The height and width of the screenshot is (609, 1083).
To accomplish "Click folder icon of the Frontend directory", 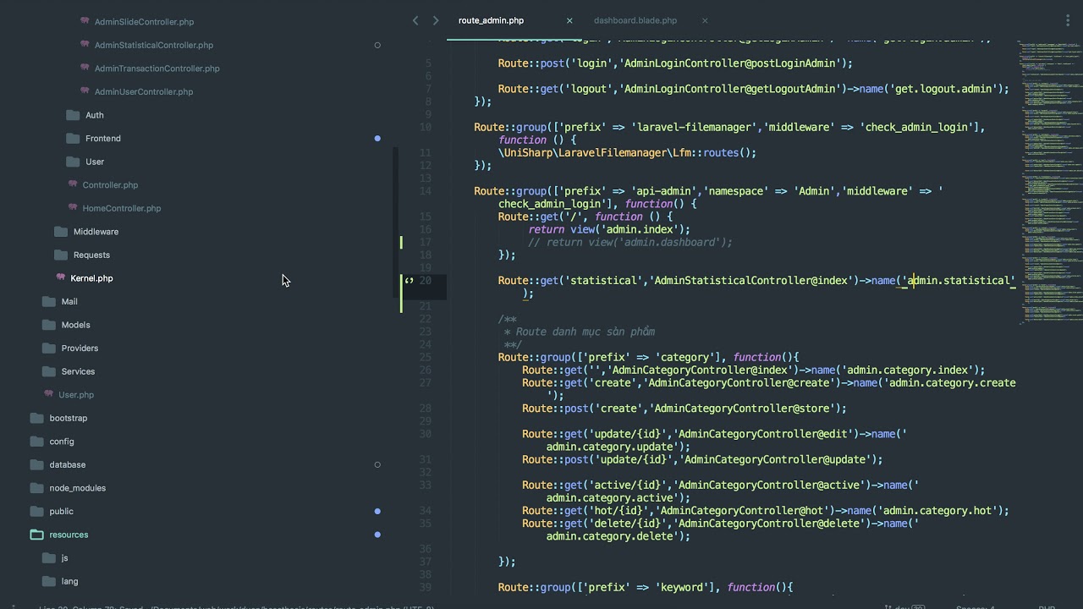I will [x=73, y=138].
